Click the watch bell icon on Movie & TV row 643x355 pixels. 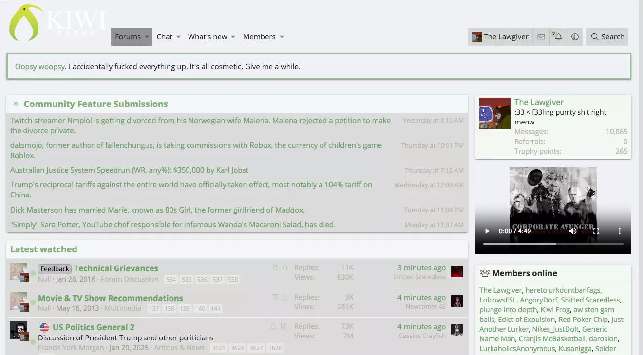285,297
